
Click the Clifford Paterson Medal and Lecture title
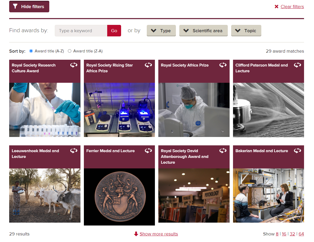262,68
